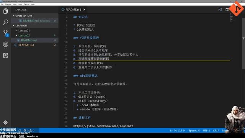
Task: Open the Source Control view
Action: coord(6,33)
